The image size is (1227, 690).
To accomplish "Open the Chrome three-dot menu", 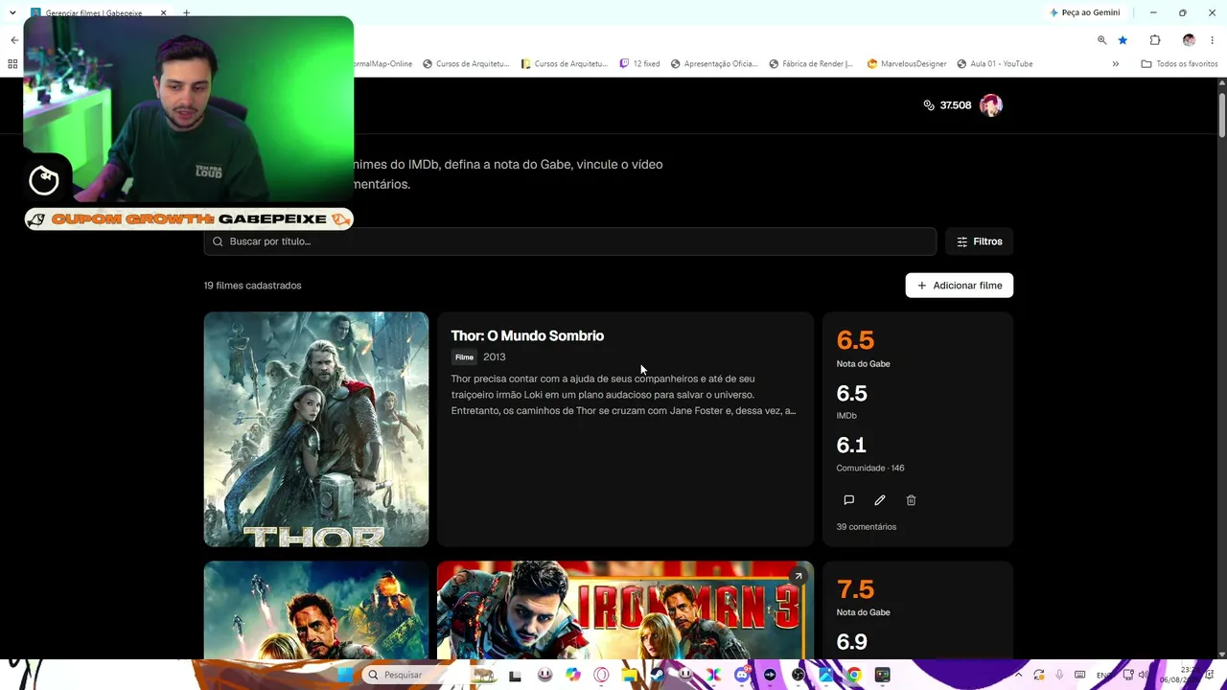I will 1212,40.
